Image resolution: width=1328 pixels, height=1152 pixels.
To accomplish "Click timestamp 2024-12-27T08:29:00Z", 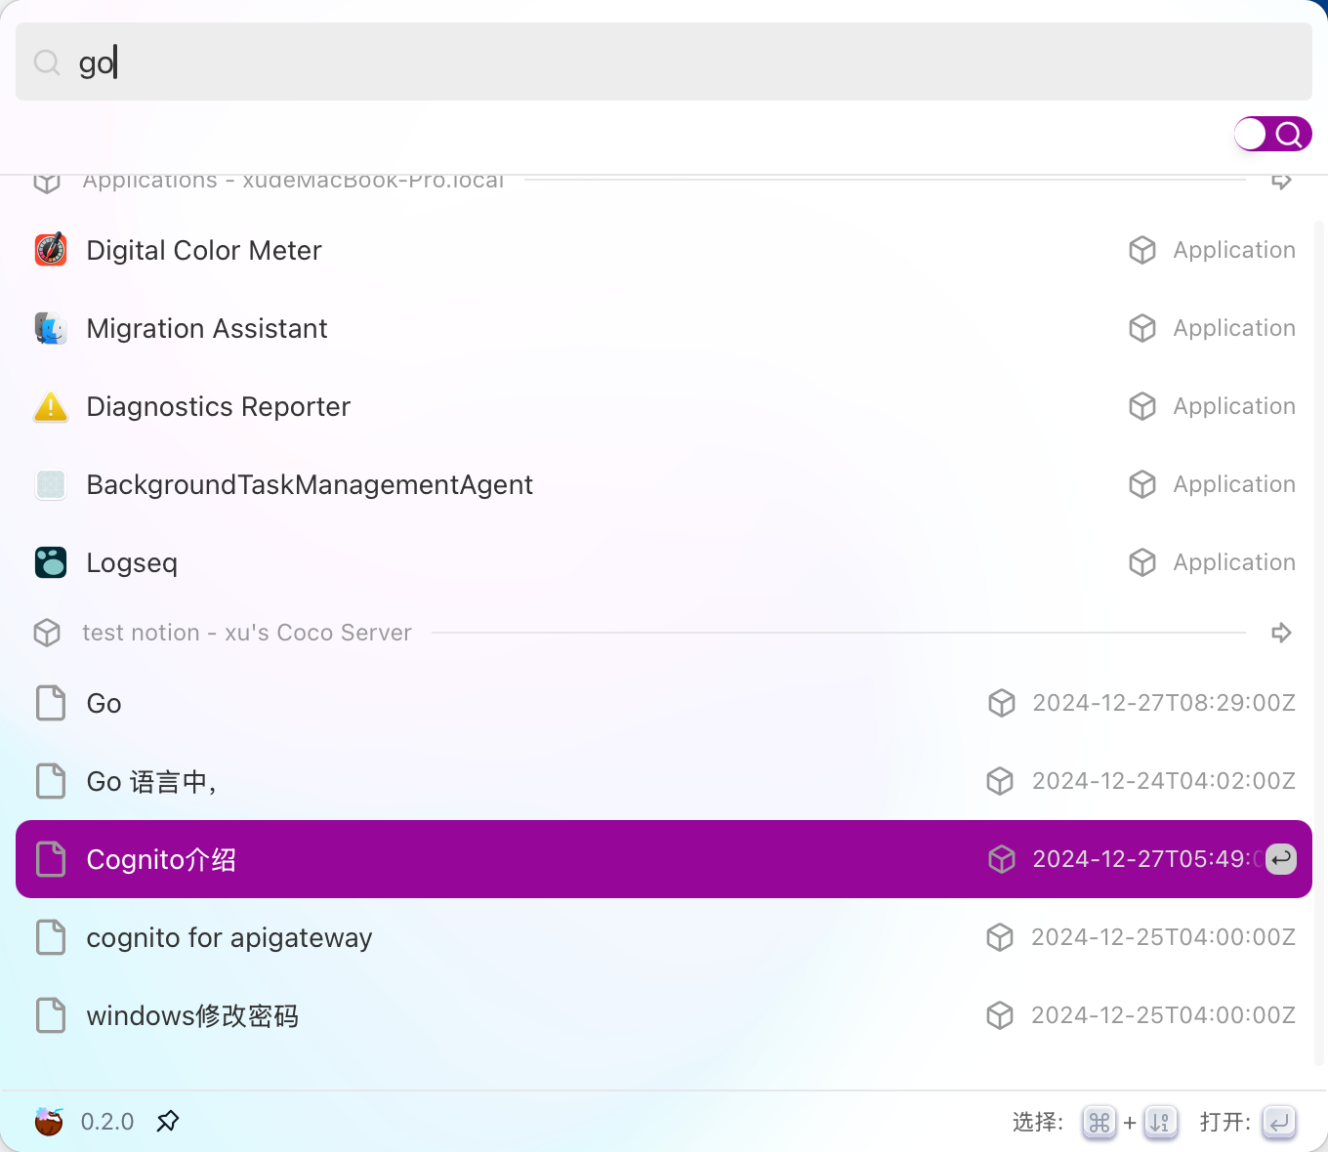I will coord(1164,703).
